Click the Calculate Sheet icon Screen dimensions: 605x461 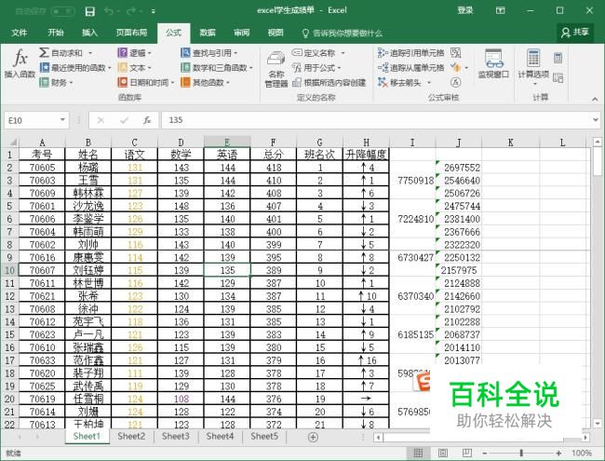coord(558,77)
